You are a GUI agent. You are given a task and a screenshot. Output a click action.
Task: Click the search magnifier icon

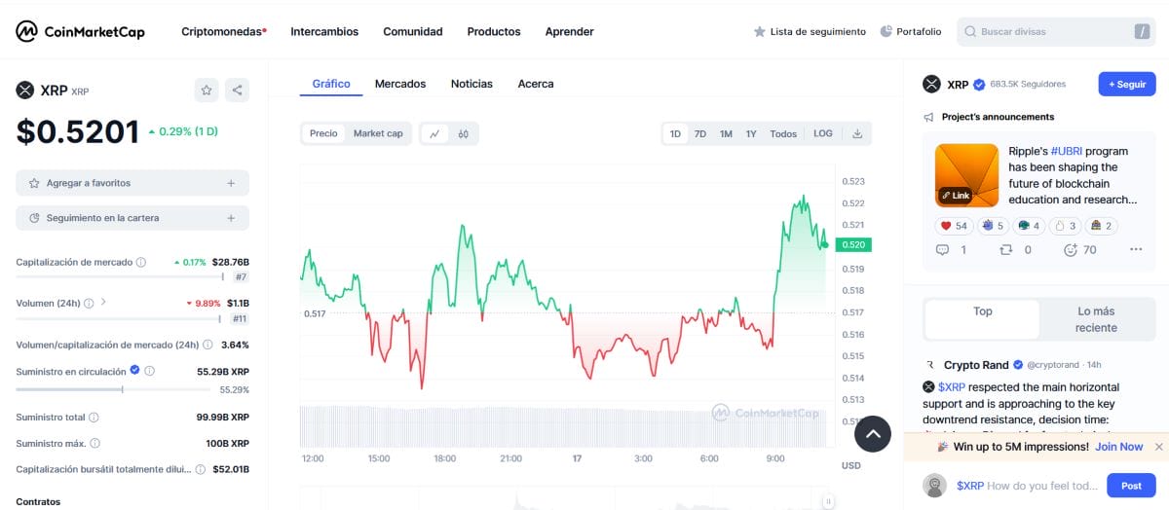click(x=970, y=32)
